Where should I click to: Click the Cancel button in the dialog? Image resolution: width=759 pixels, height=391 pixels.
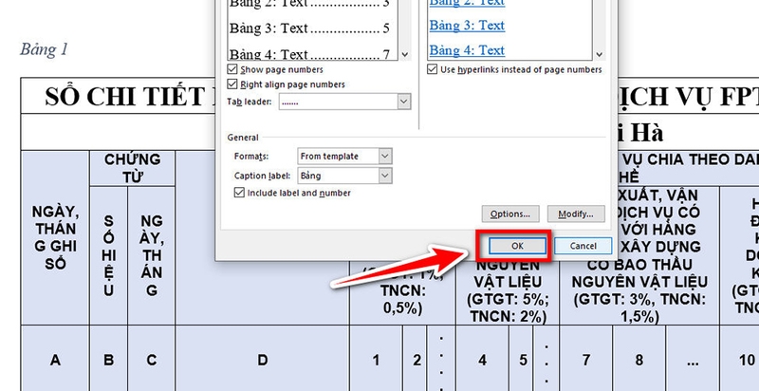pos(583,246)
